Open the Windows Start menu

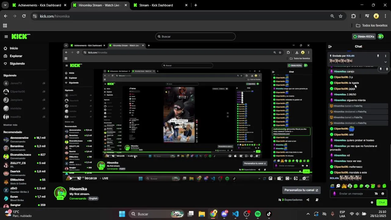[122, 214]
